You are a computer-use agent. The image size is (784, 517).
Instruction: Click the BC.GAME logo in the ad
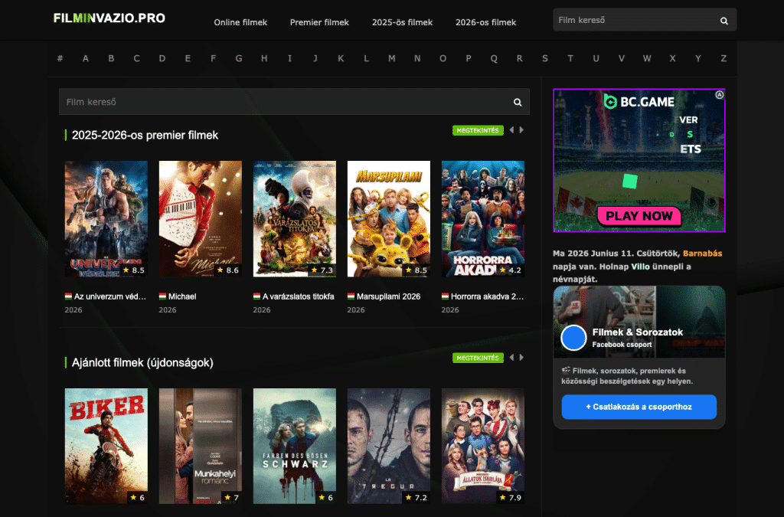(639, 102)
